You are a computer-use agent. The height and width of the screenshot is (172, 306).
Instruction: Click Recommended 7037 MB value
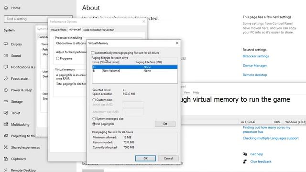tap(129, 142)
